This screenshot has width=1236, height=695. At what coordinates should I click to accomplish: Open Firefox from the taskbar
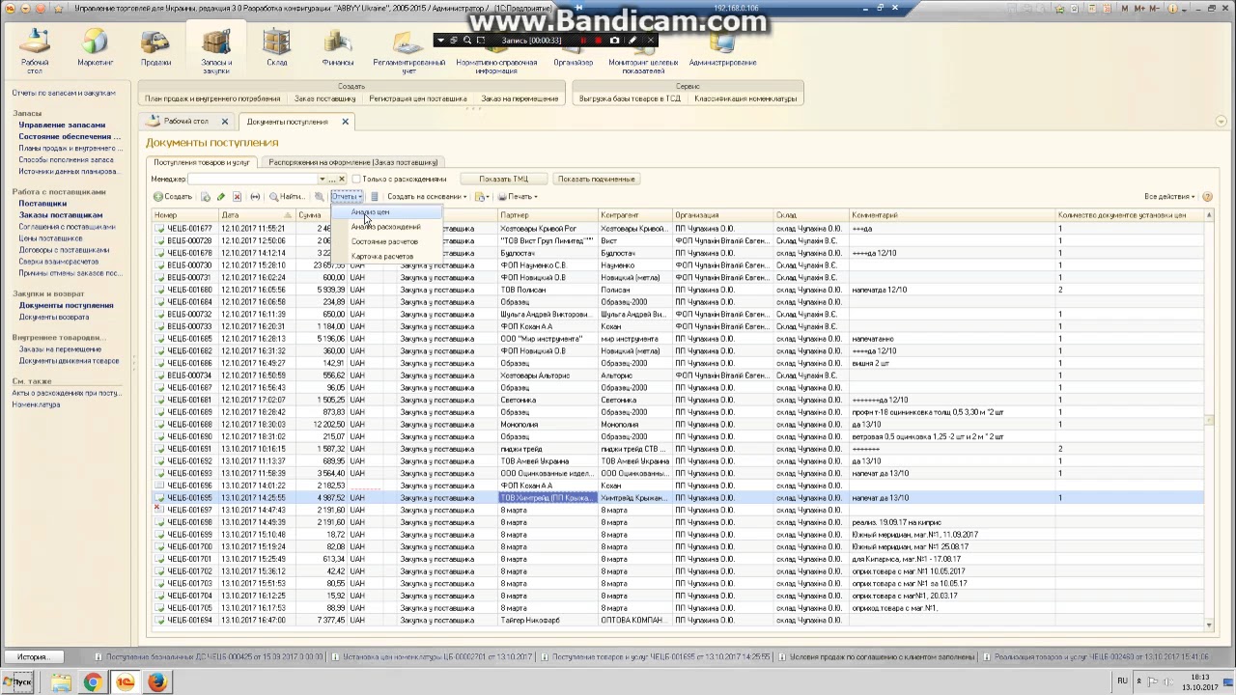click(x=157, y=682)
